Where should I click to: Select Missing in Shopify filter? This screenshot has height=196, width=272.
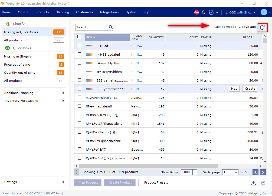coord(34,56)
